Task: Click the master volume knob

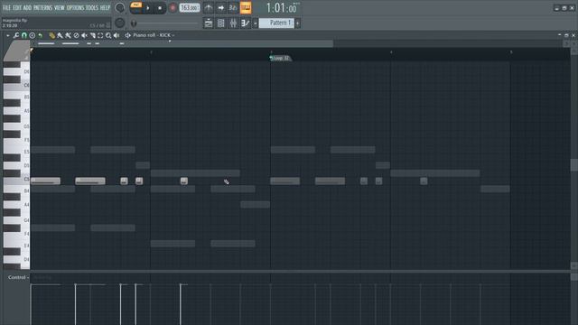Action: point(120,7)
